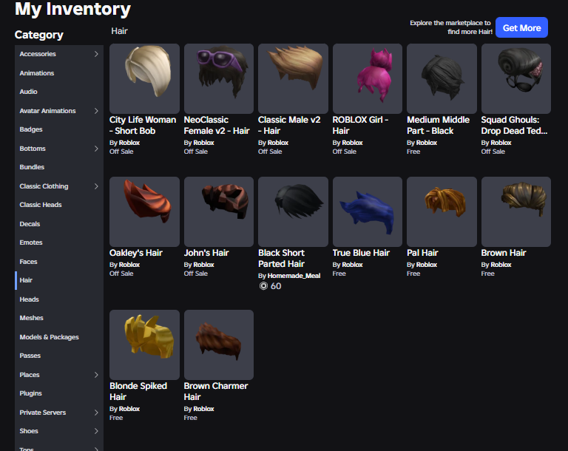Select the Black Short Parted Hair image
This screenshot has height=451, width=568.
(x=293, y=211)
